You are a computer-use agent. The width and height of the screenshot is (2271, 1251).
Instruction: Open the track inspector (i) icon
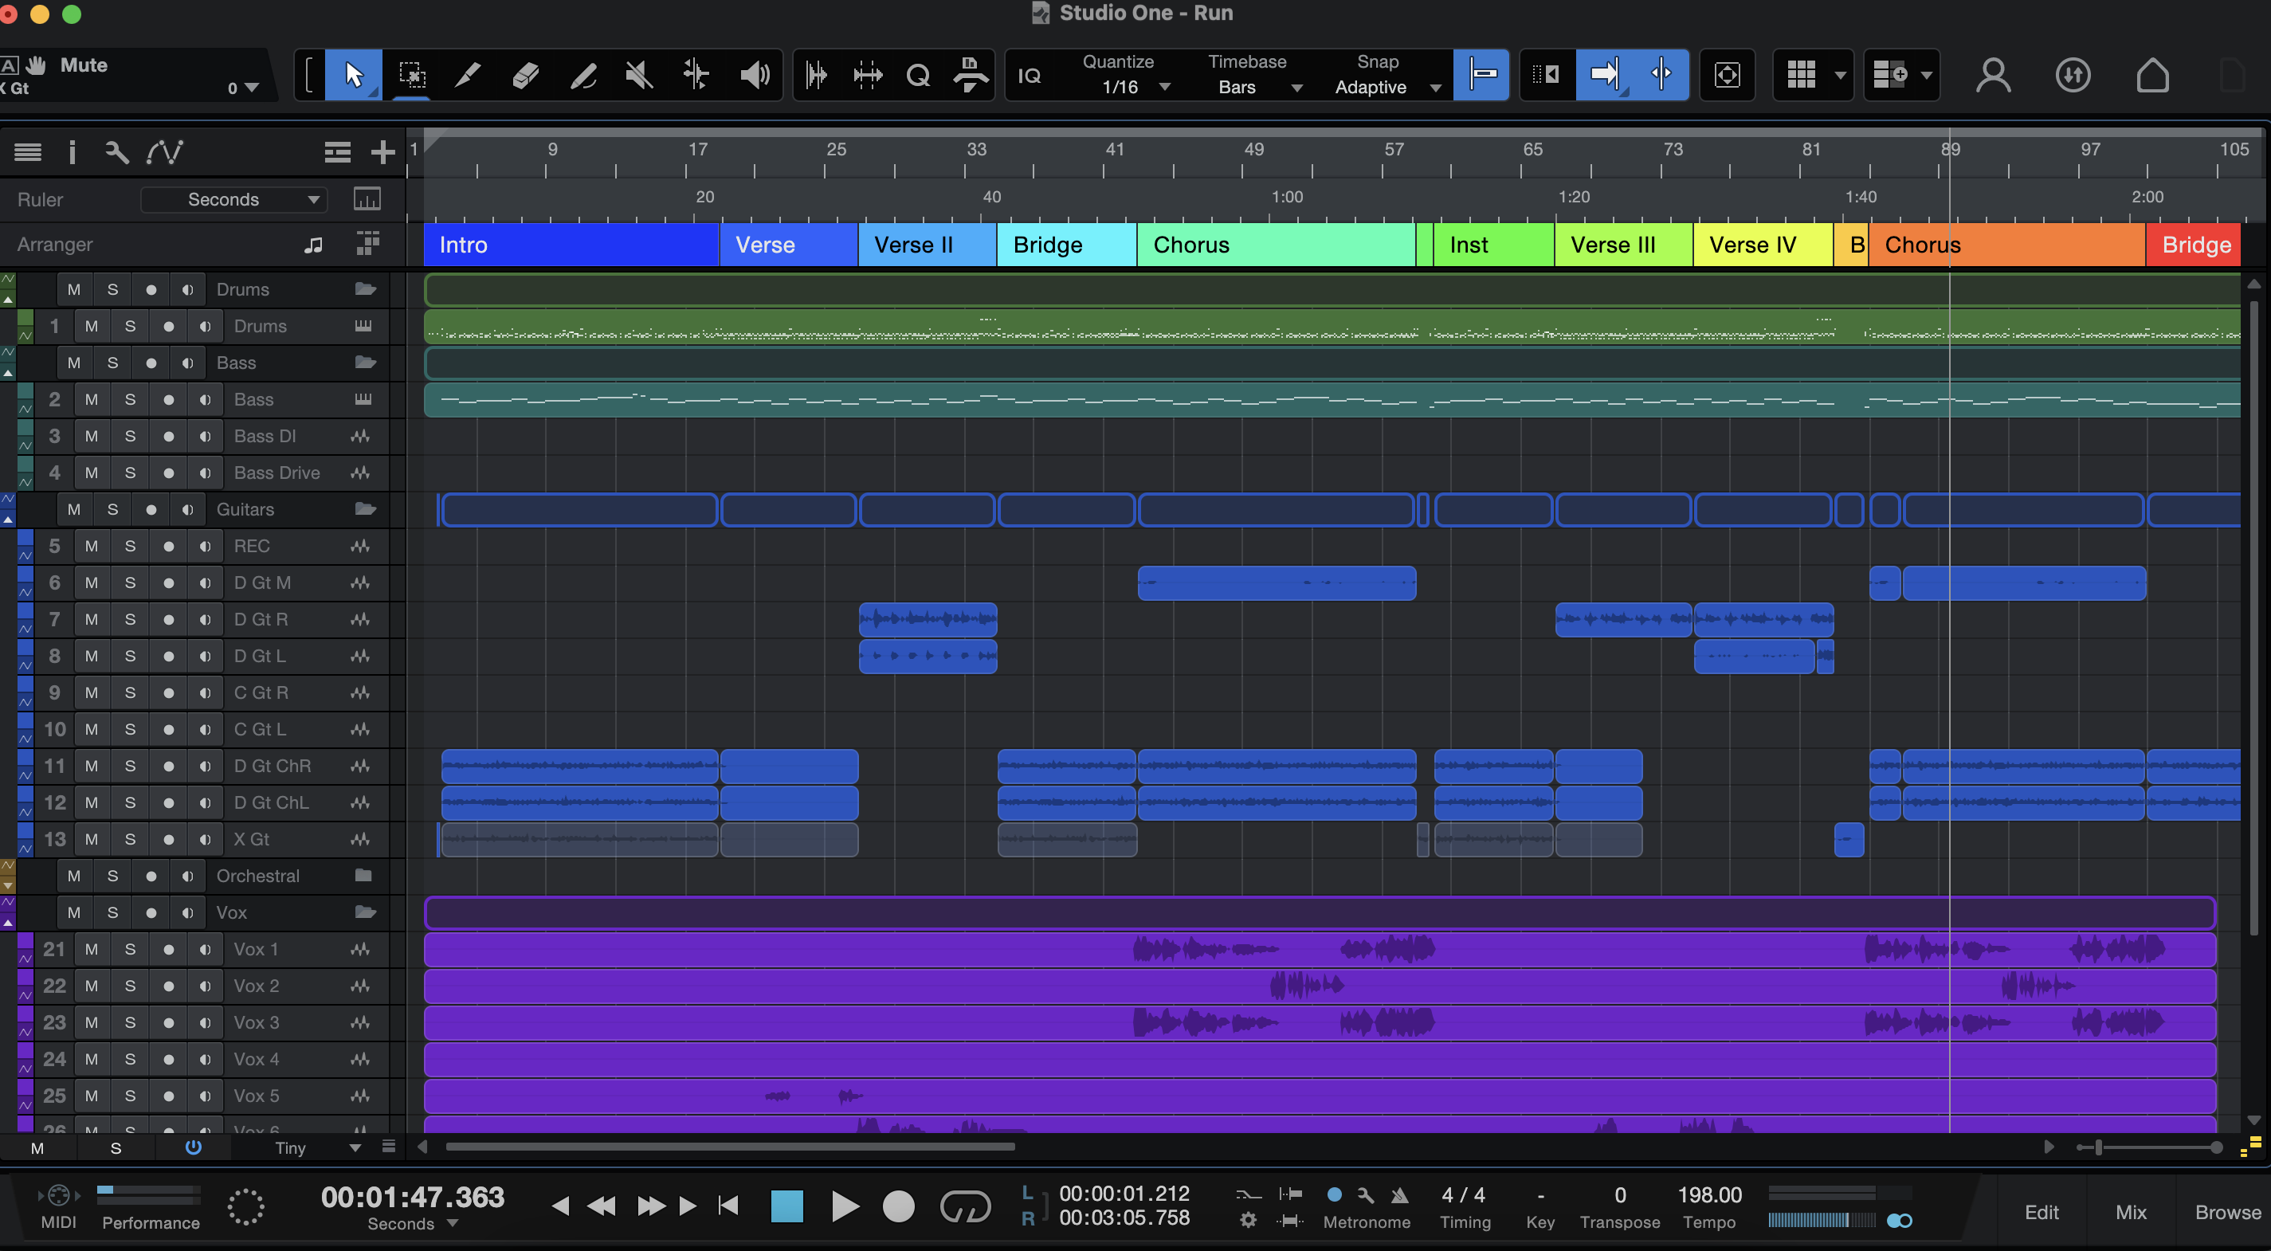coord(73,152)
